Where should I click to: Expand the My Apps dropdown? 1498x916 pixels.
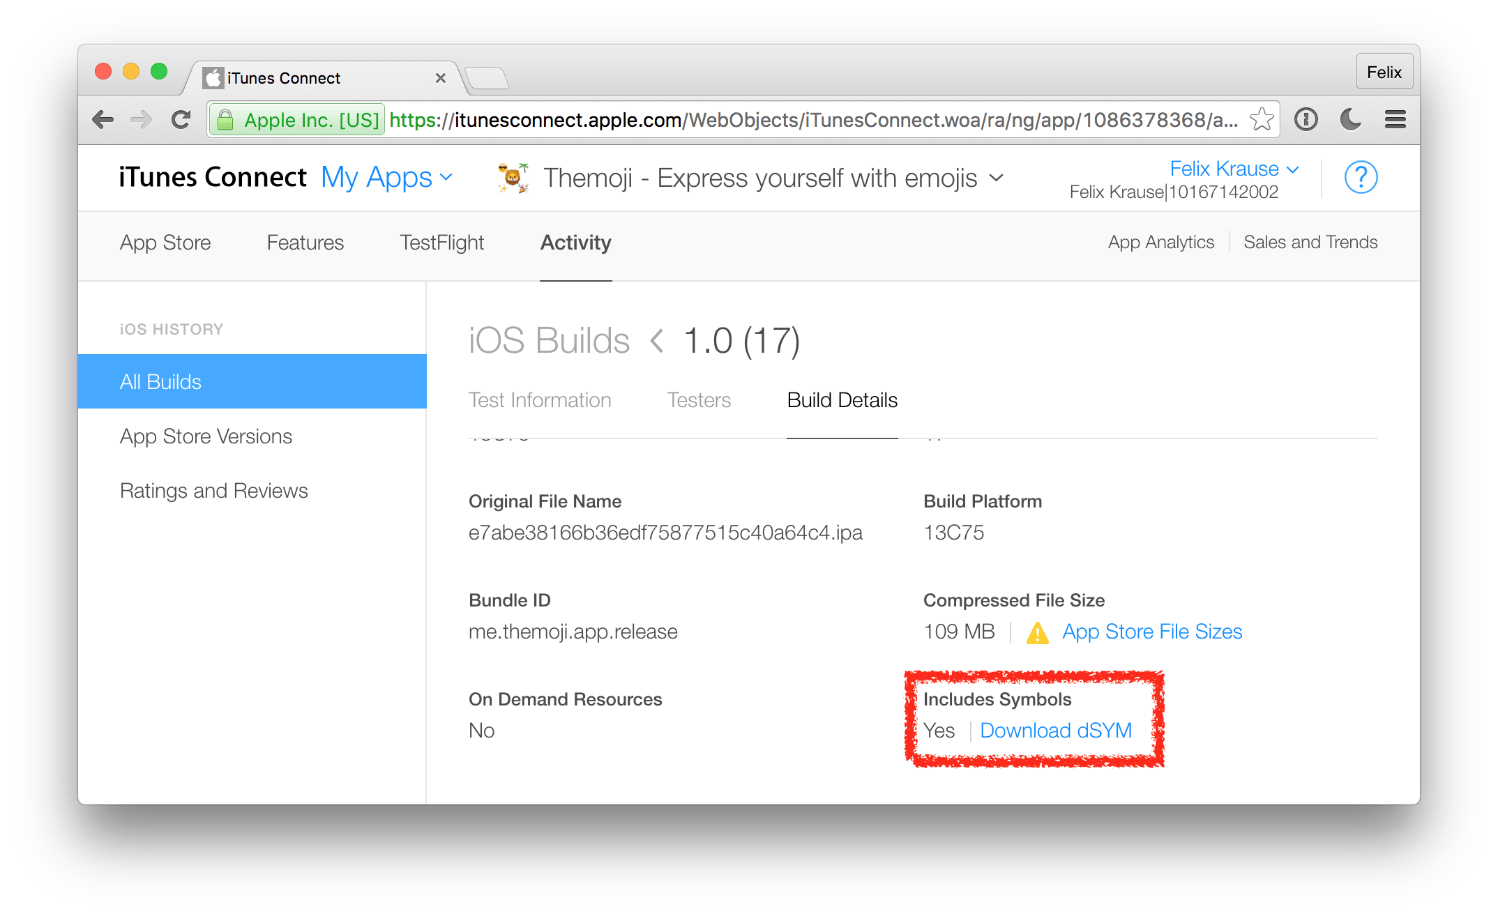tap(387, 178)
